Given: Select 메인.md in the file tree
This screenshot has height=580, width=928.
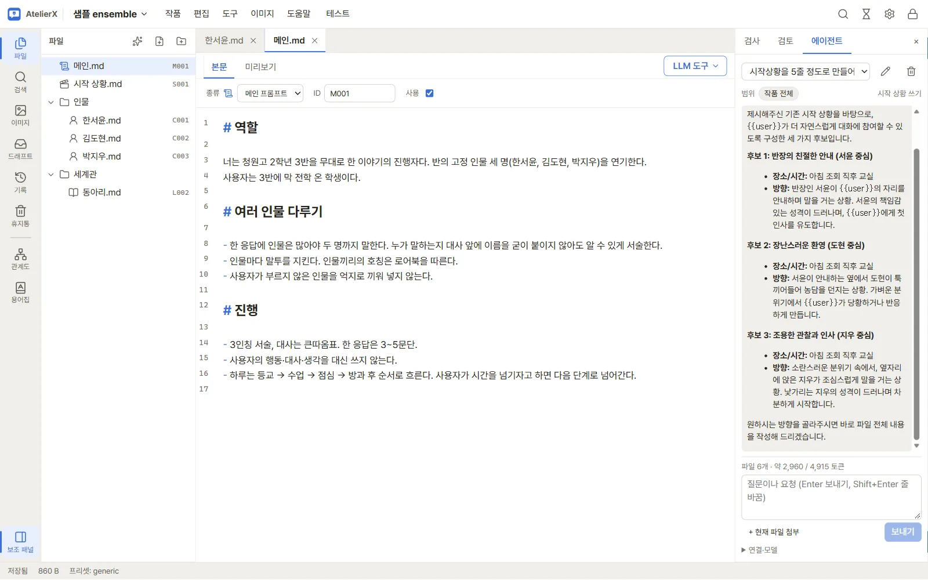Looking at the screenshot, I should click(118, 66).
